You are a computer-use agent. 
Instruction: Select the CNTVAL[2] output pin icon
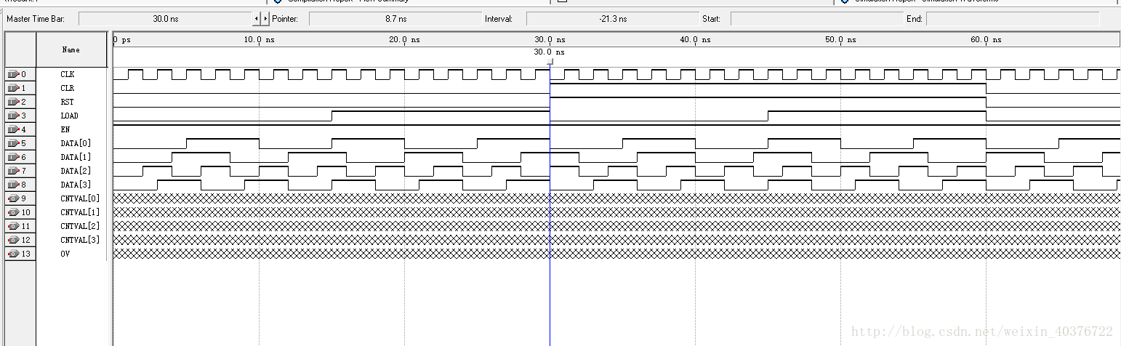tap(13, 226)
